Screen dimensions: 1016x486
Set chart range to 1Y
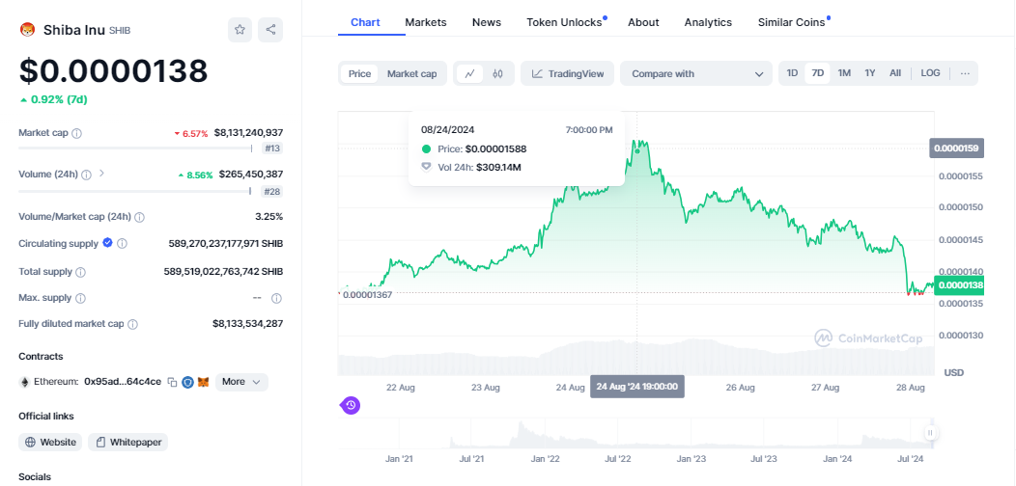(x=869, y=73)
